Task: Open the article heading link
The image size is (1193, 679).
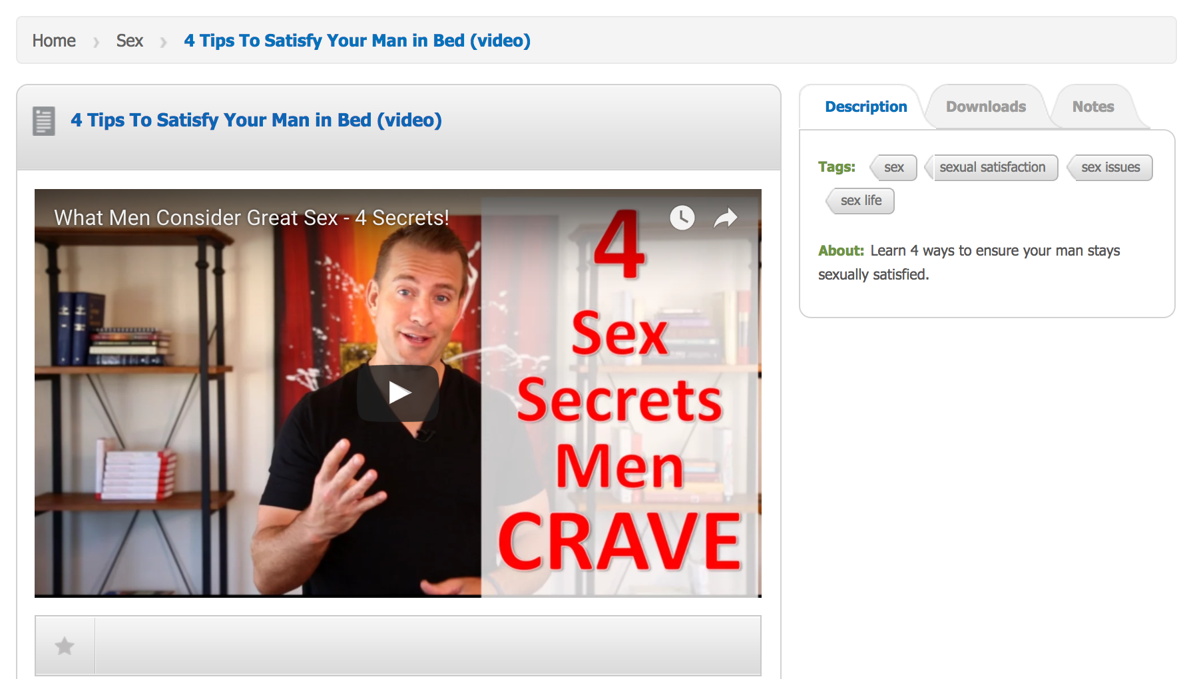Action: pyautogui.click(x=256, y=120)
